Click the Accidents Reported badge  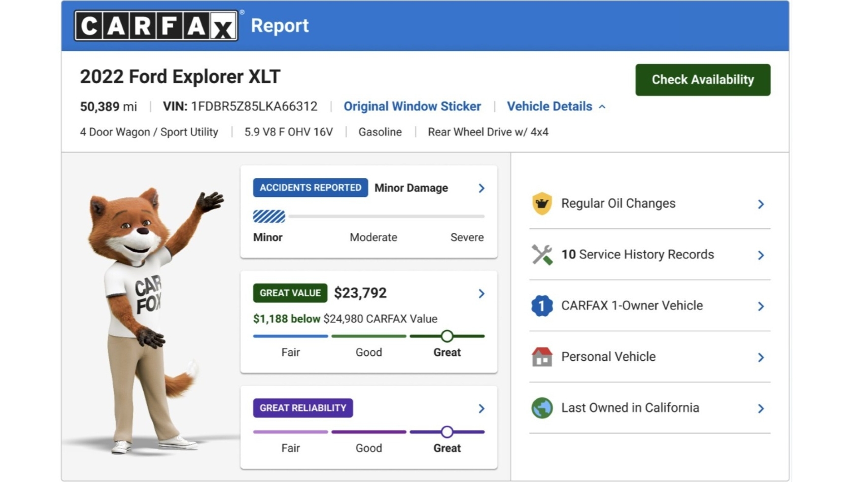coord(311,188)
